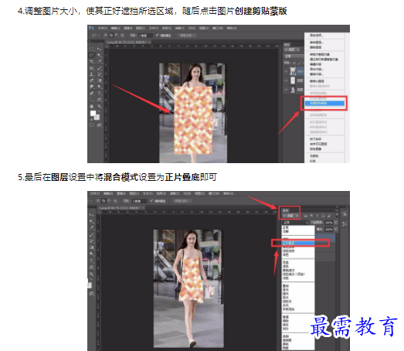Click Subtract from Selection icon in step 4 options bar
Image resolution: width=404 pixels, height=351 pixels.
(117, 35)
